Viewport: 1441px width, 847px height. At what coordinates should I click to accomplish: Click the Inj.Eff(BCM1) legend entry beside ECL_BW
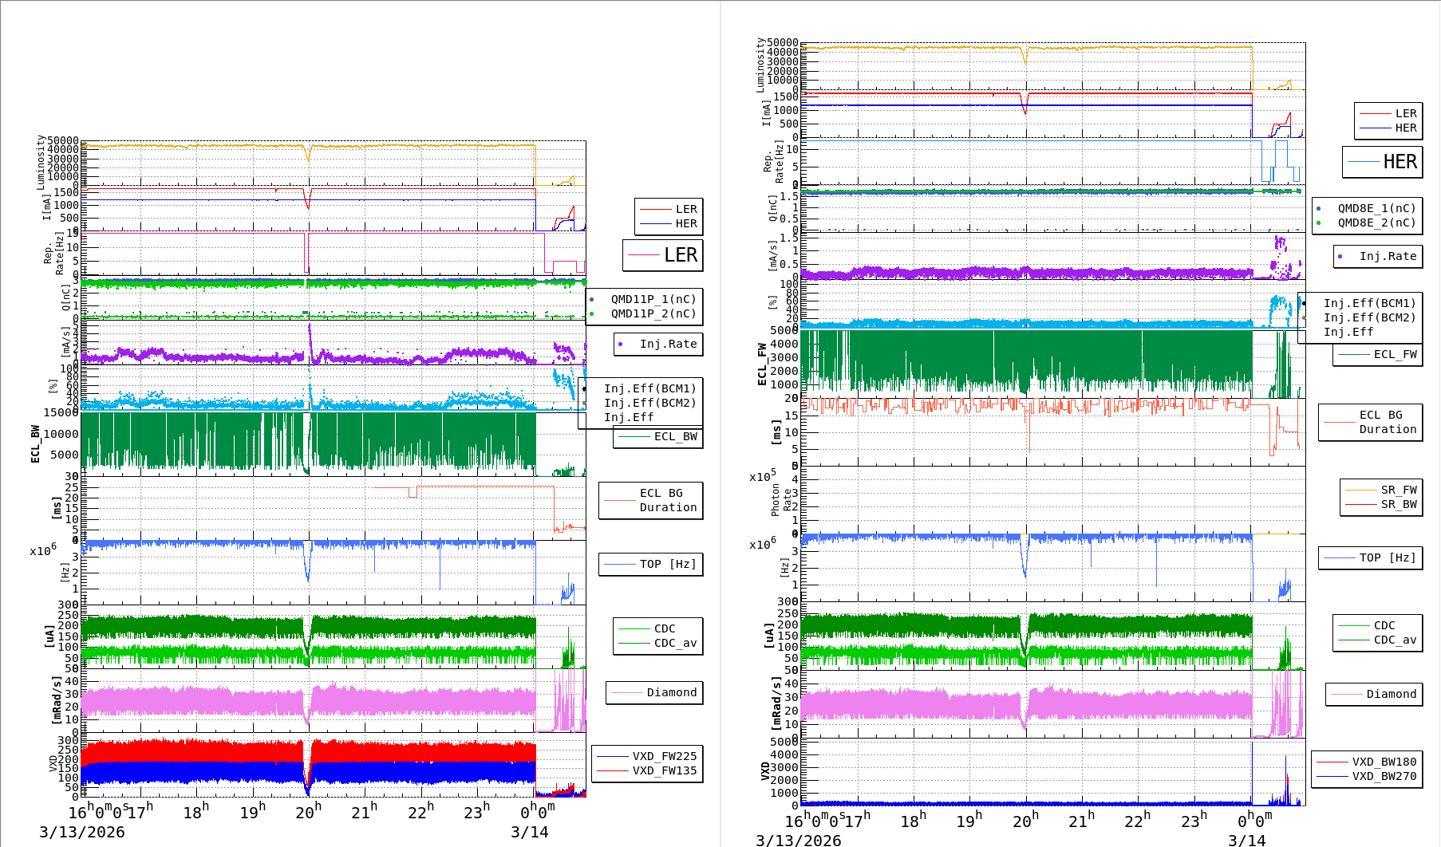tap(649, 389)
